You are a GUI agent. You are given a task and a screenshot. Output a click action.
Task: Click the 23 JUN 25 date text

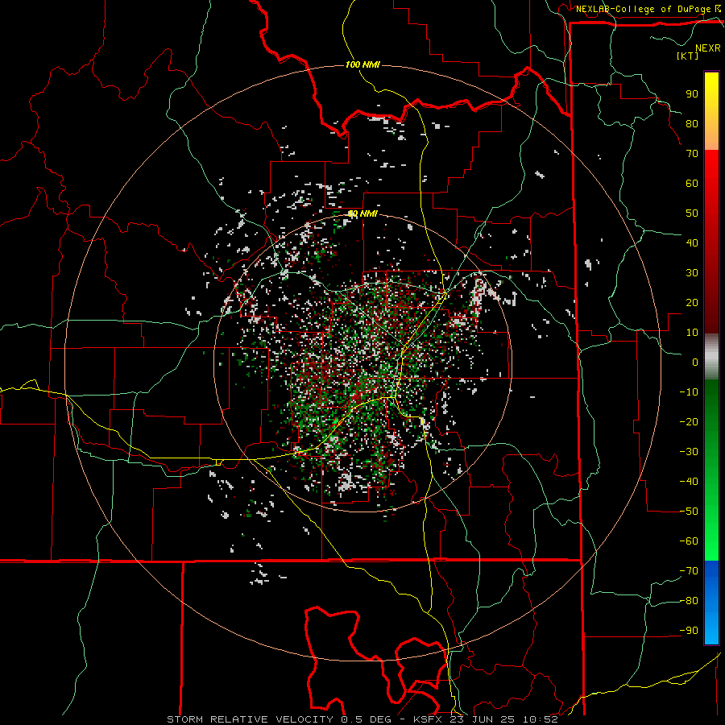tap(483, 719)
